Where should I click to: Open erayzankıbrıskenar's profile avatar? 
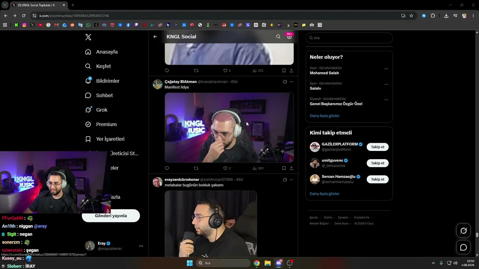click(158, 182)
